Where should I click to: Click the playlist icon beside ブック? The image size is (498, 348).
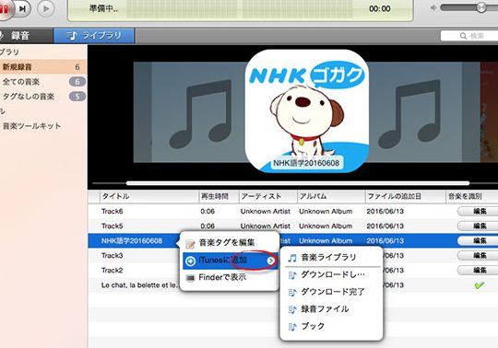pyautogui.click(x=292, y=327)
